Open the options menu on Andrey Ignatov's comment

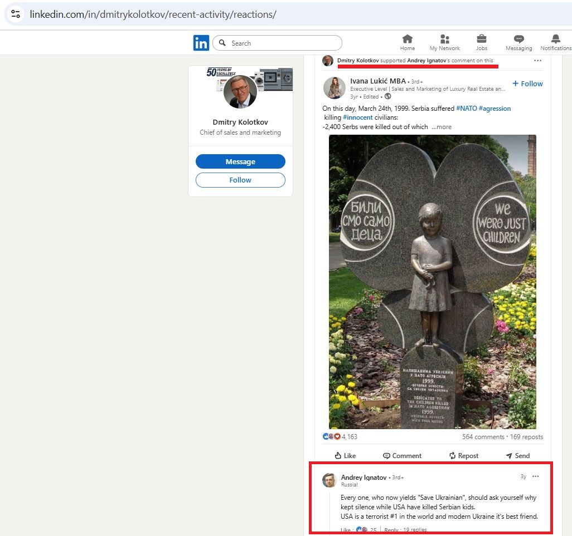(535, 476)
